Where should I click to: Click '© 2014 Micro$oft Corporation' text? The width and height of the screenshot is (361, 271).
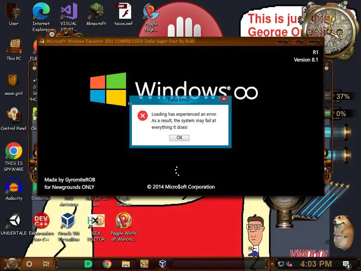pos(181,187)
